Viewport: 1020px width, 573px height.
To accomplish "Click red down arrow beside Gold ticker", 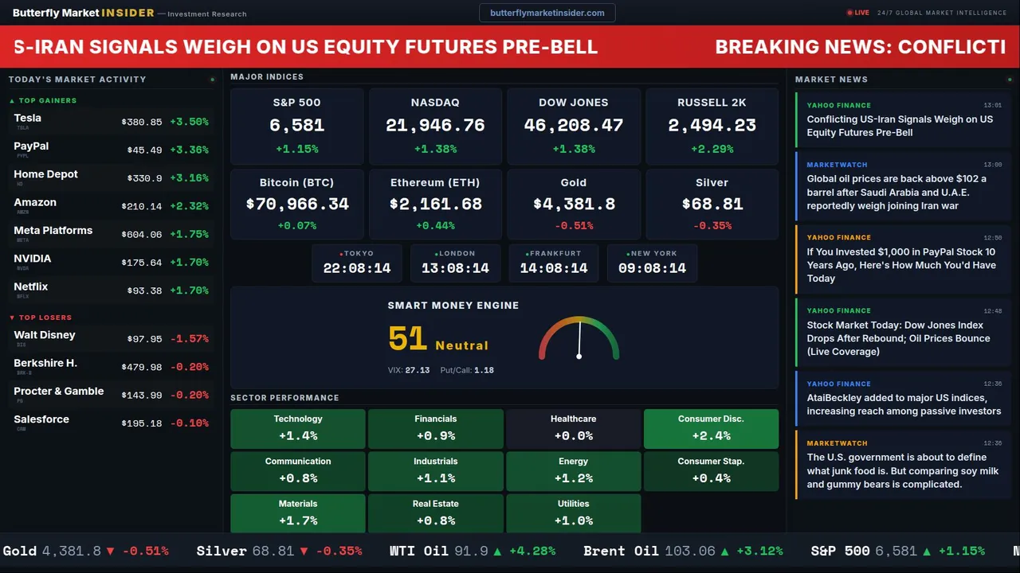I will click(111, 552).
